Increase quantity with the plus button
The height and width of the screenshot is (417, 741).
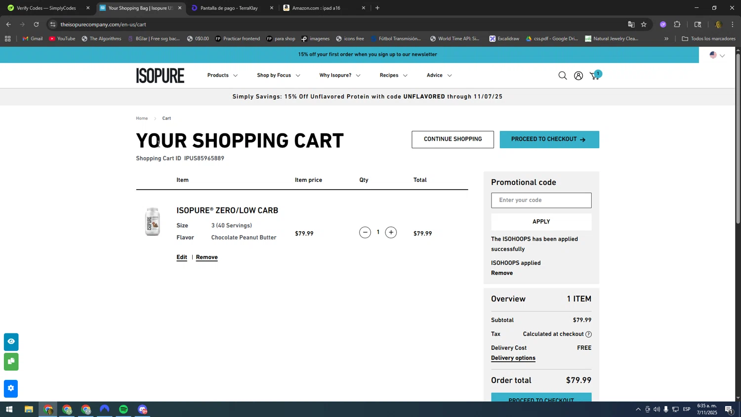[x=391, y=232]
